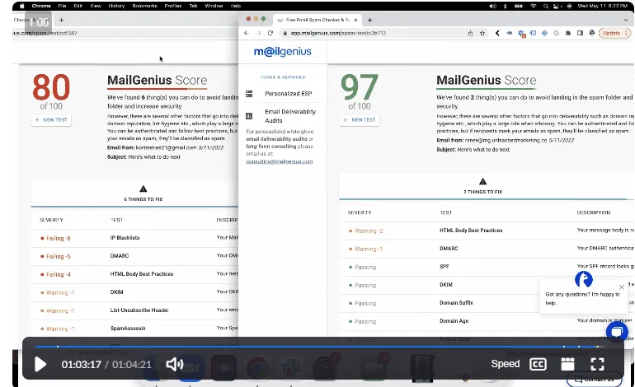Mute the video volume
This screenshot has width=635, height=387.
coord(175,364)
